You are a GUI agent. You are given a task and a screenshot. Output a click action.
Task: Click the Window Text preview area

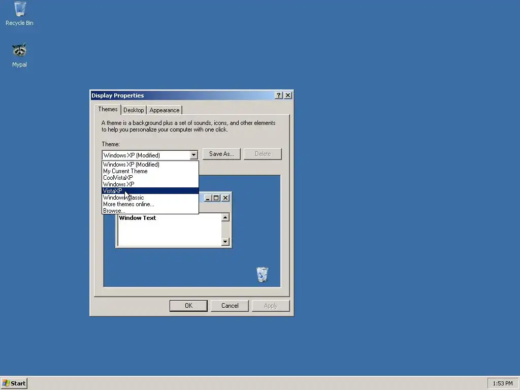click(x=170, y=230)
